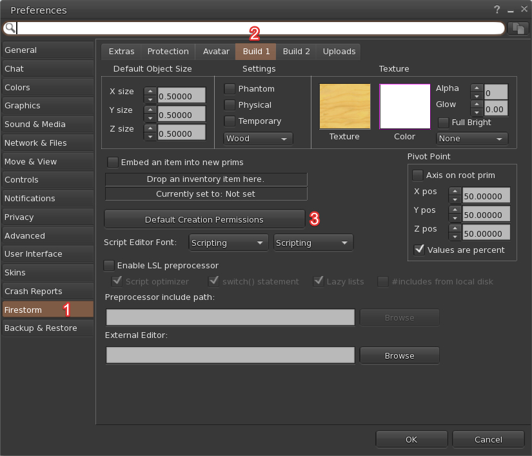Open the Wood material dropdown
The width and height of the screenshot is (532, 456).
(x=258, y=139)
